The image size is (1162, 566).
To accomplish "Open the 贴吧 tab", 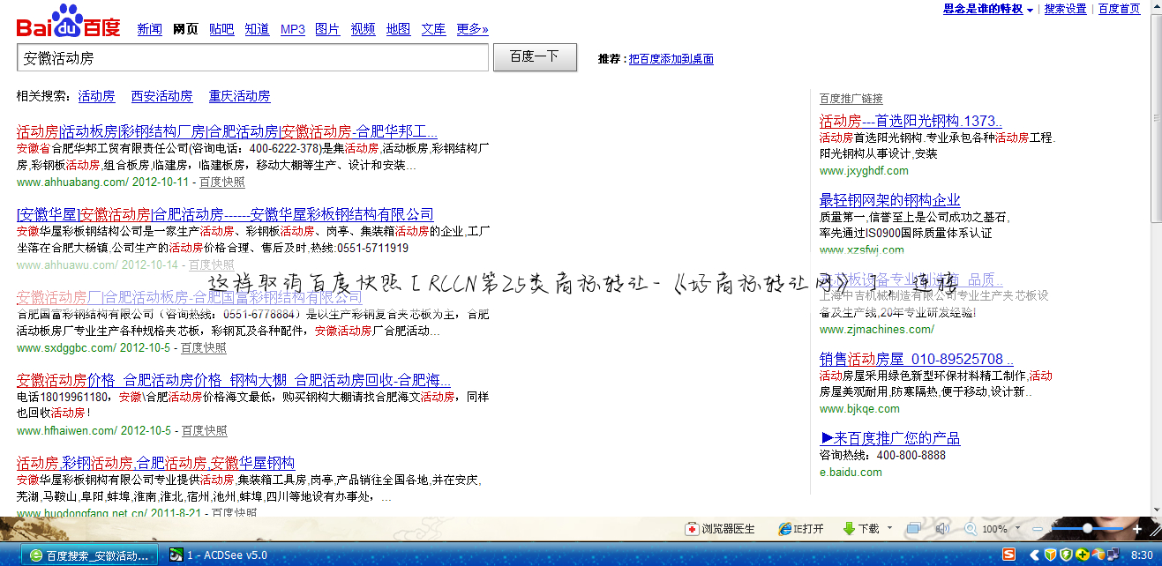I will (221, 29).
